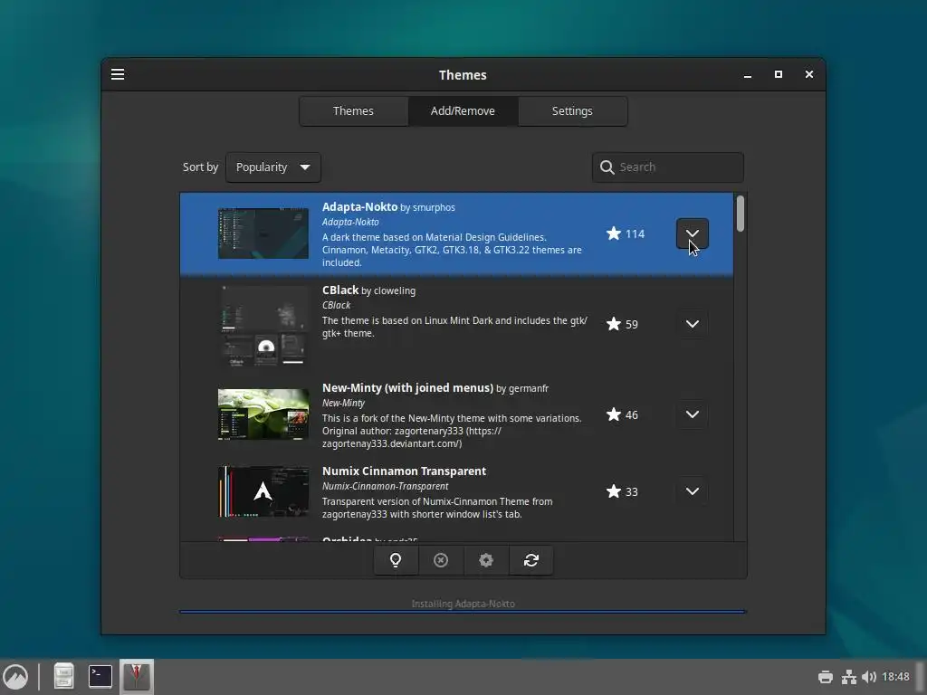Click the download arrow for New-Minty
Screen dimensions: 927x695
pyautogui.click(x=693, y=414)
